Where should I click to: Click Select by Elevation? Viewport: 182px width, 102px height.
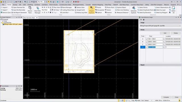pos(144,12)
